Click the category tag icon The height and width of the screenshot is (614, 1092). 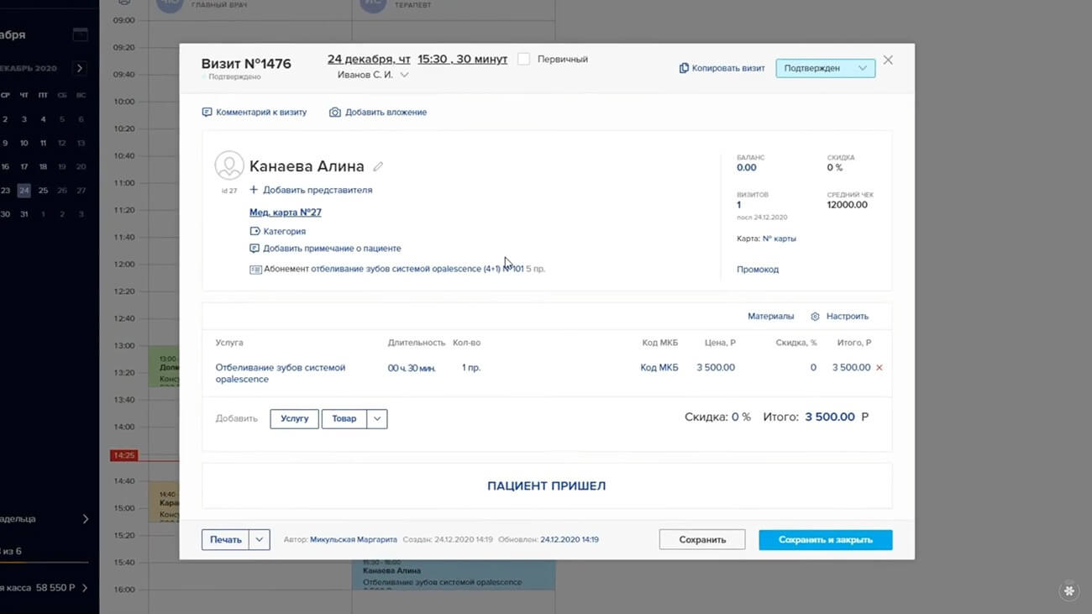(255, 231)
